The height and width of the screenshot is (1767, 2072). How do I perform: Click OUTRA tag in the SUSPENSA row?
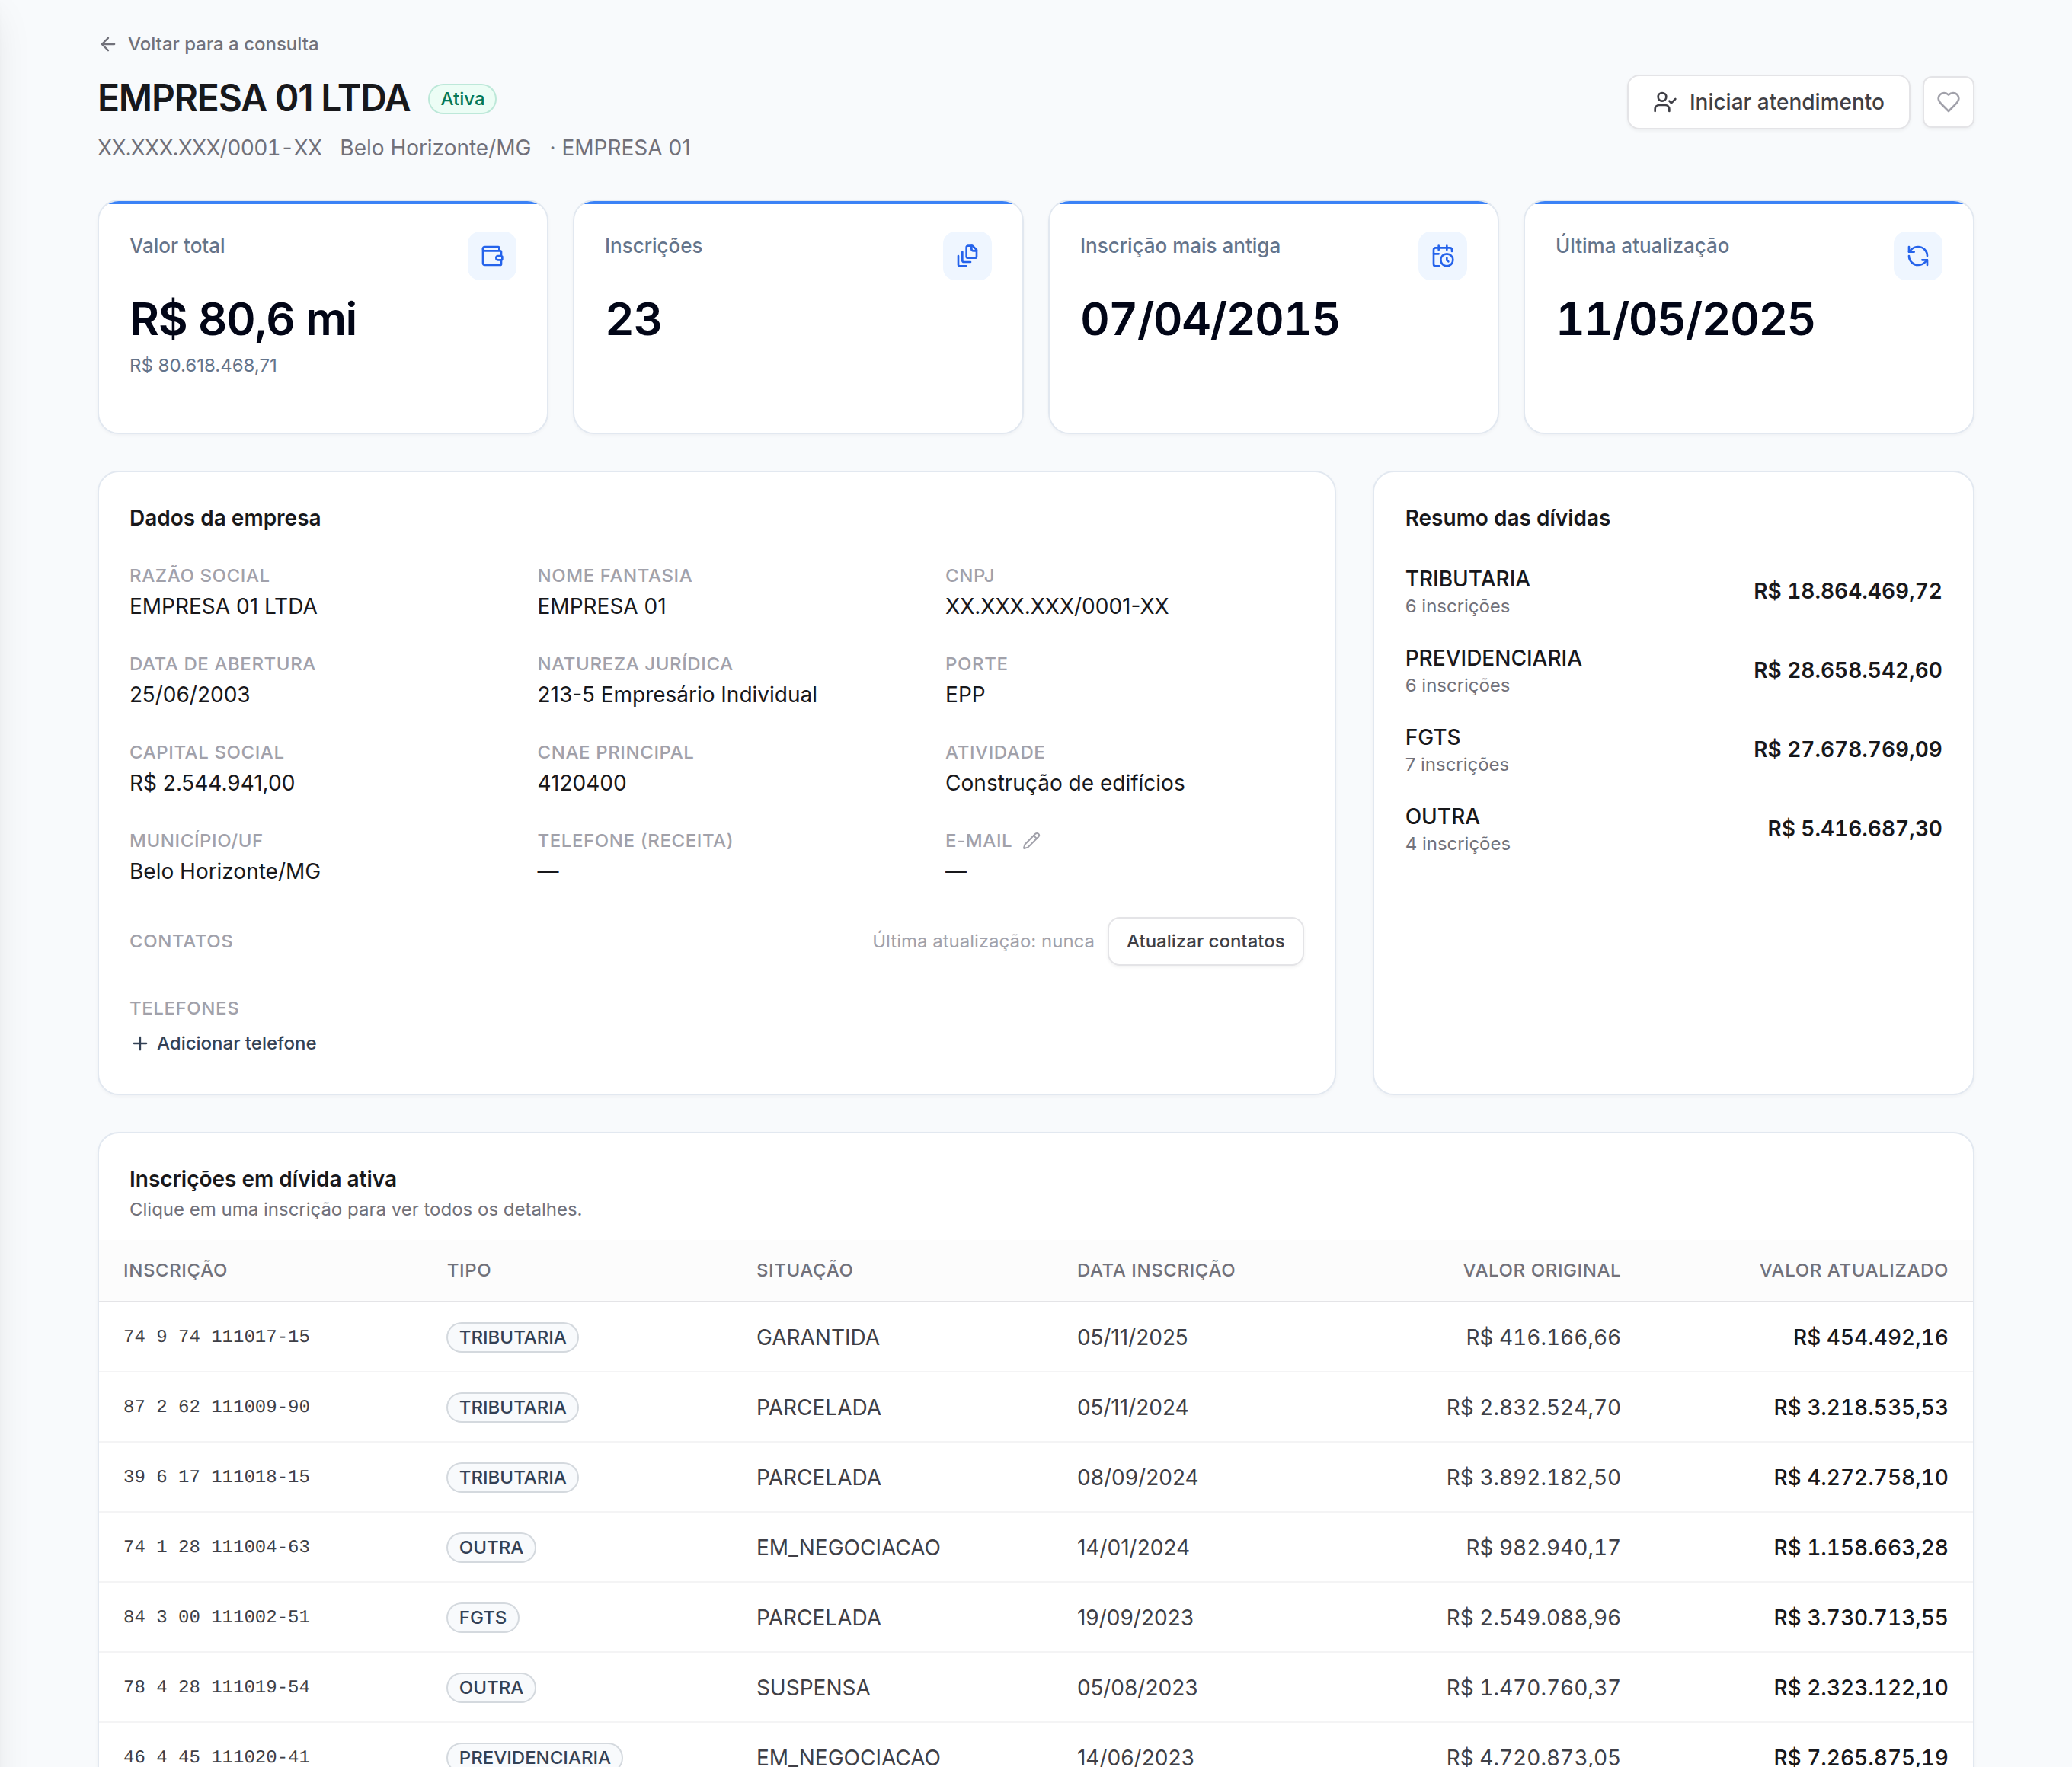coord(491,1687)
